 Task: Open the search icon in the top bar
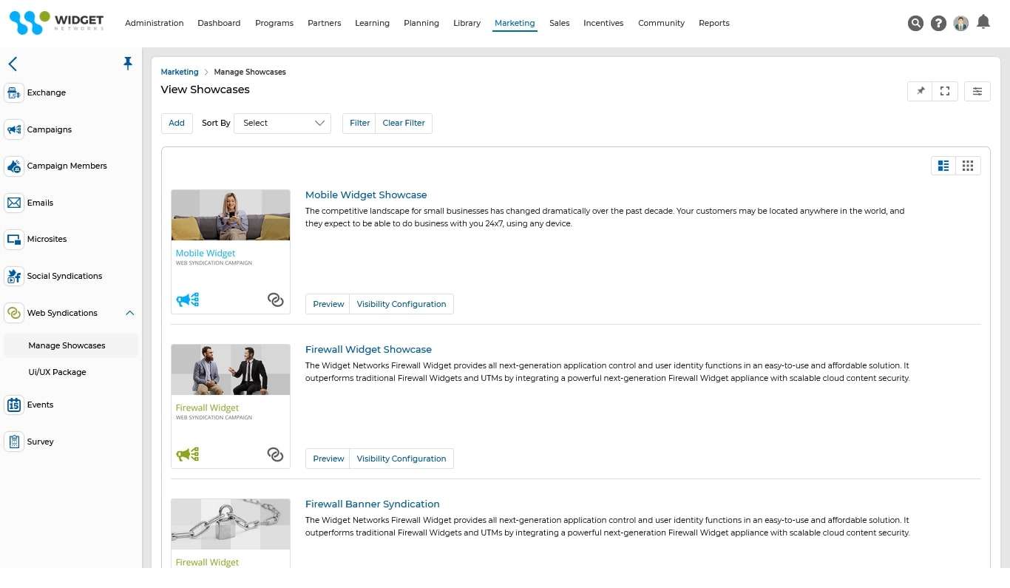point(915,23)
